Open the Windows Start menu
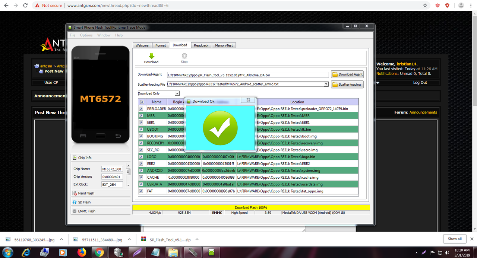Image resolution: width=477 pixels, height=258 pixels. point(7,252)
